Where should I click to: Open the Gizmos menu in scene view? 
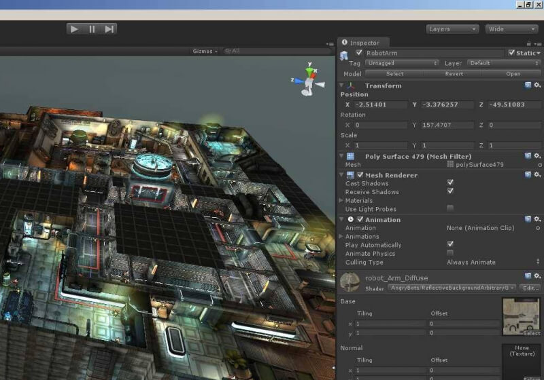pyautogui.click(x=205, y=51)
